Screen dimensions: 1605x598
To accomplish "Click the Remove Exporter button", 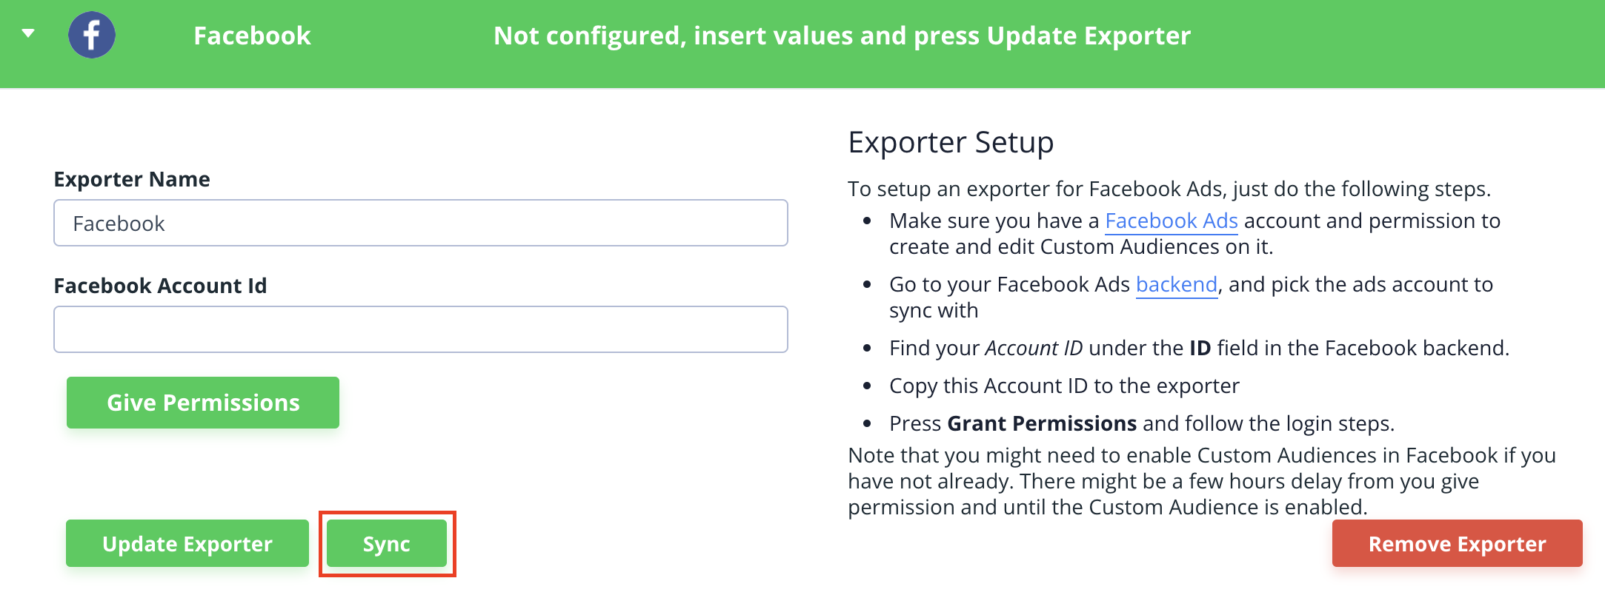I will coord(1457,544).
